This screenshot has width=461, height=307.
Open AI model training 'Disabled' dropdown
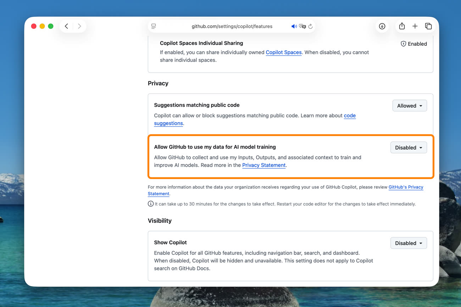click(x=409, y=147)
